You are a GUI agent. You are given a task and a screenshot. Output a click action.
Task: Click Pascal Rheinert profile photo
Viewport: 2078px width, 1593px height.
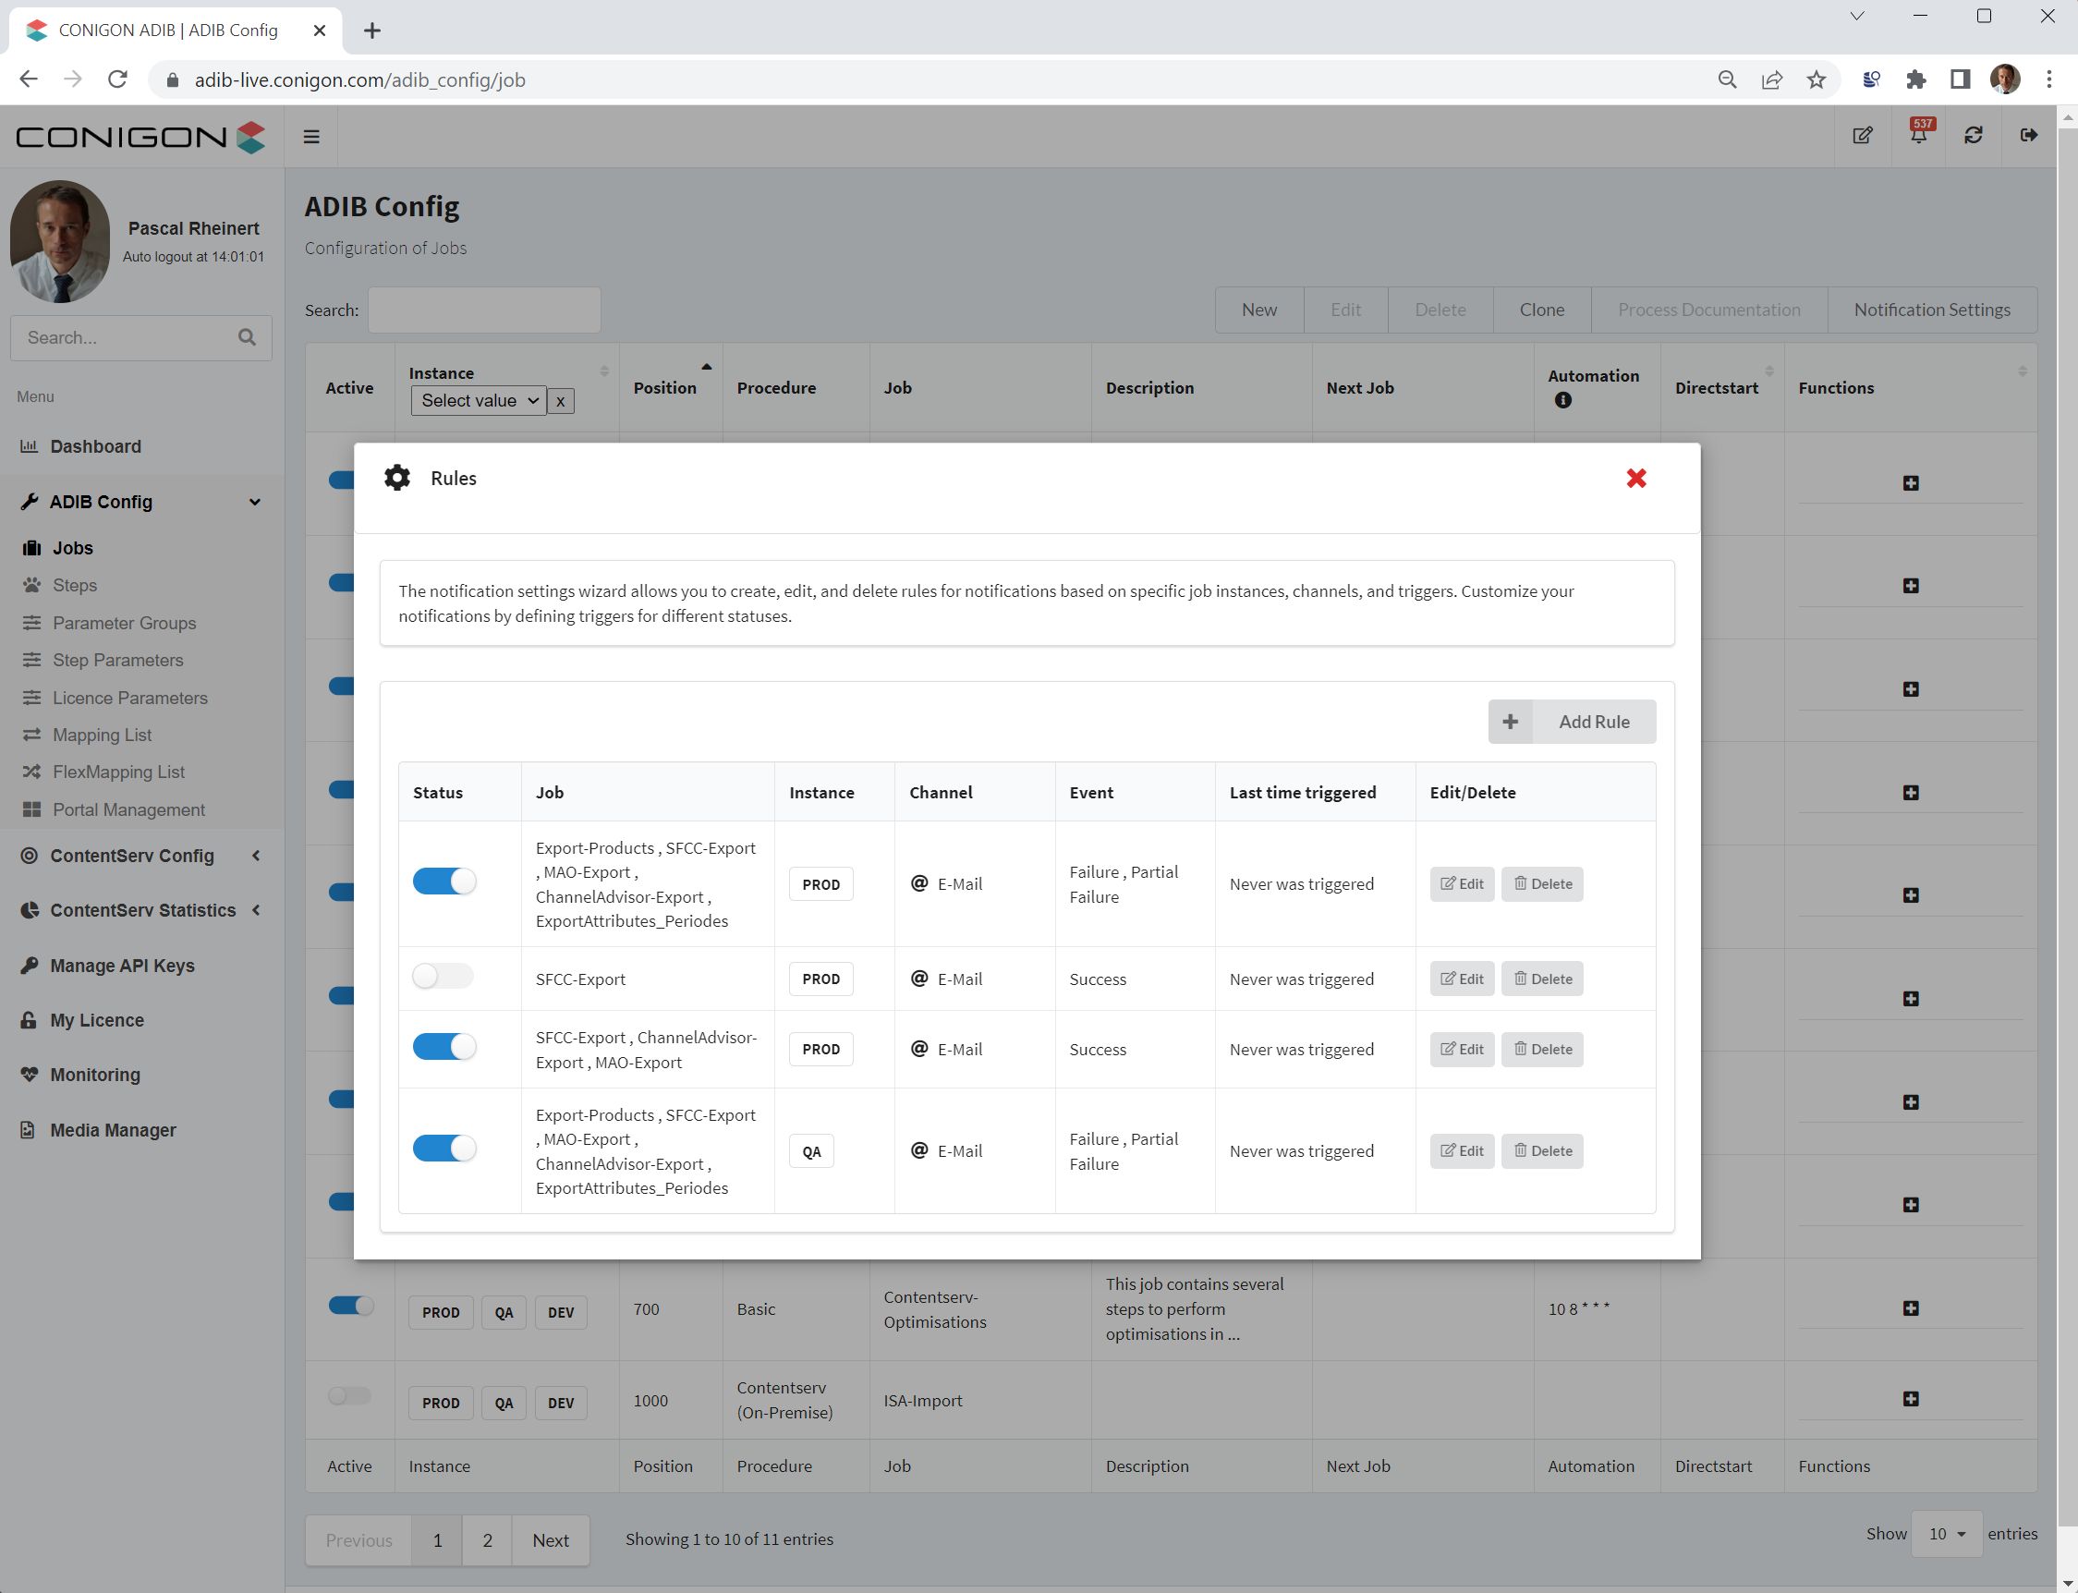60,242
